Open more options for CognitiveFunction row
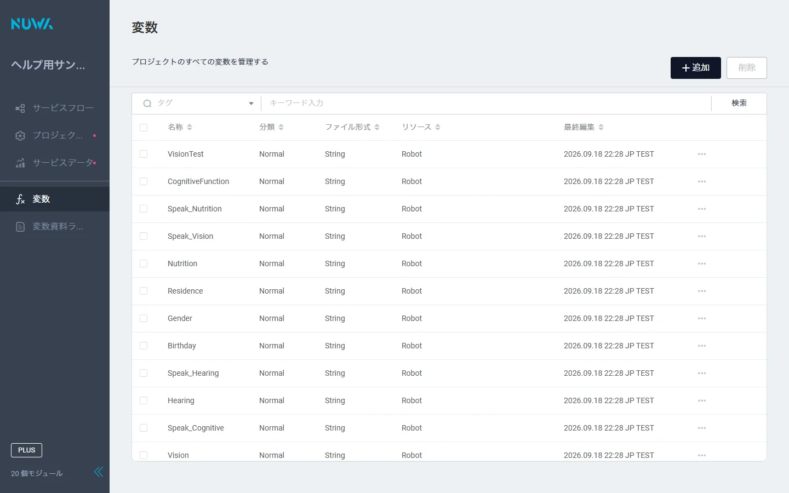The width and height of the screenshot is (789, 493). click(x=702, y=181)
